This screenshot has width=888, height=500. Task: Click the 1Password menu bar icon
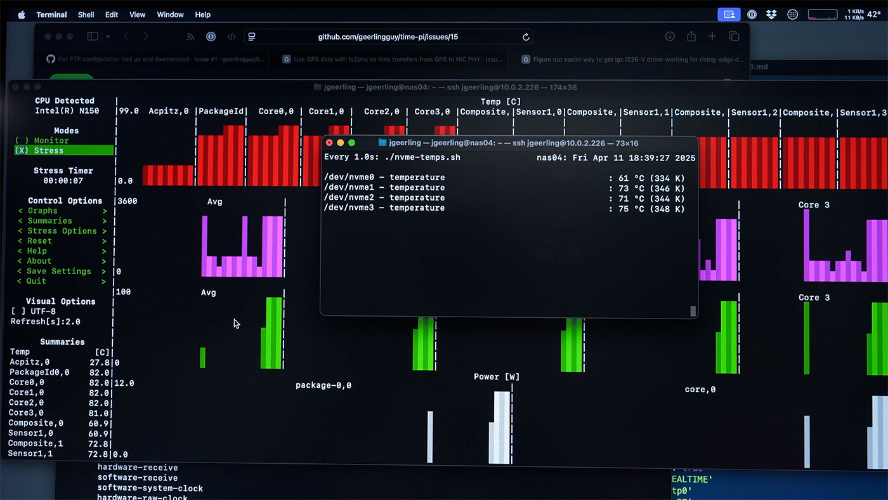click(x=752, y=14)
